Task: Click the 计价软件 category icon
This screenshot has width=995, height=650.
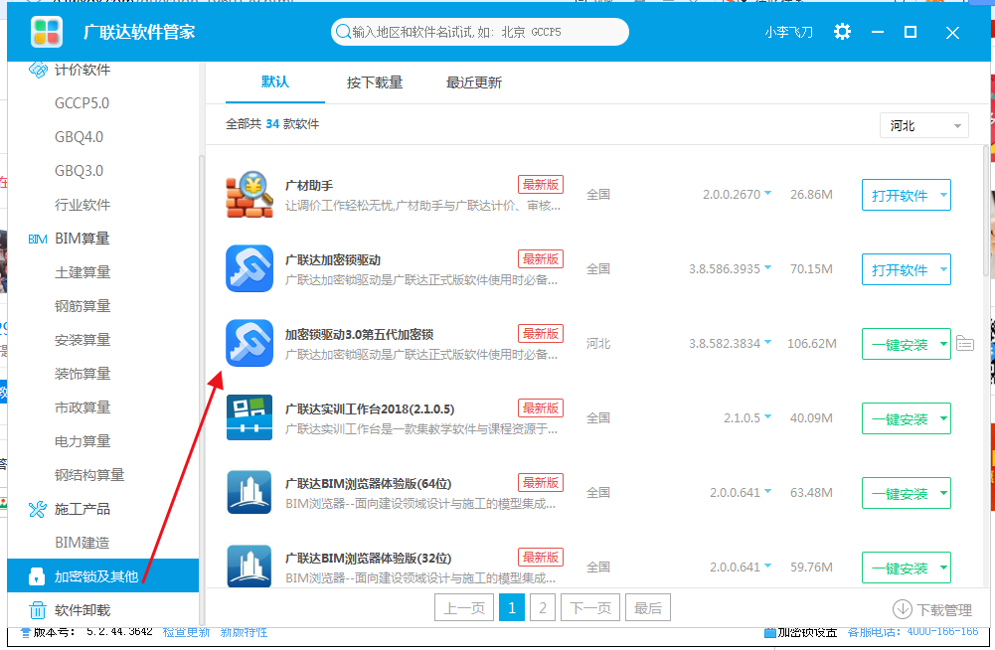Action: (38, 70)
